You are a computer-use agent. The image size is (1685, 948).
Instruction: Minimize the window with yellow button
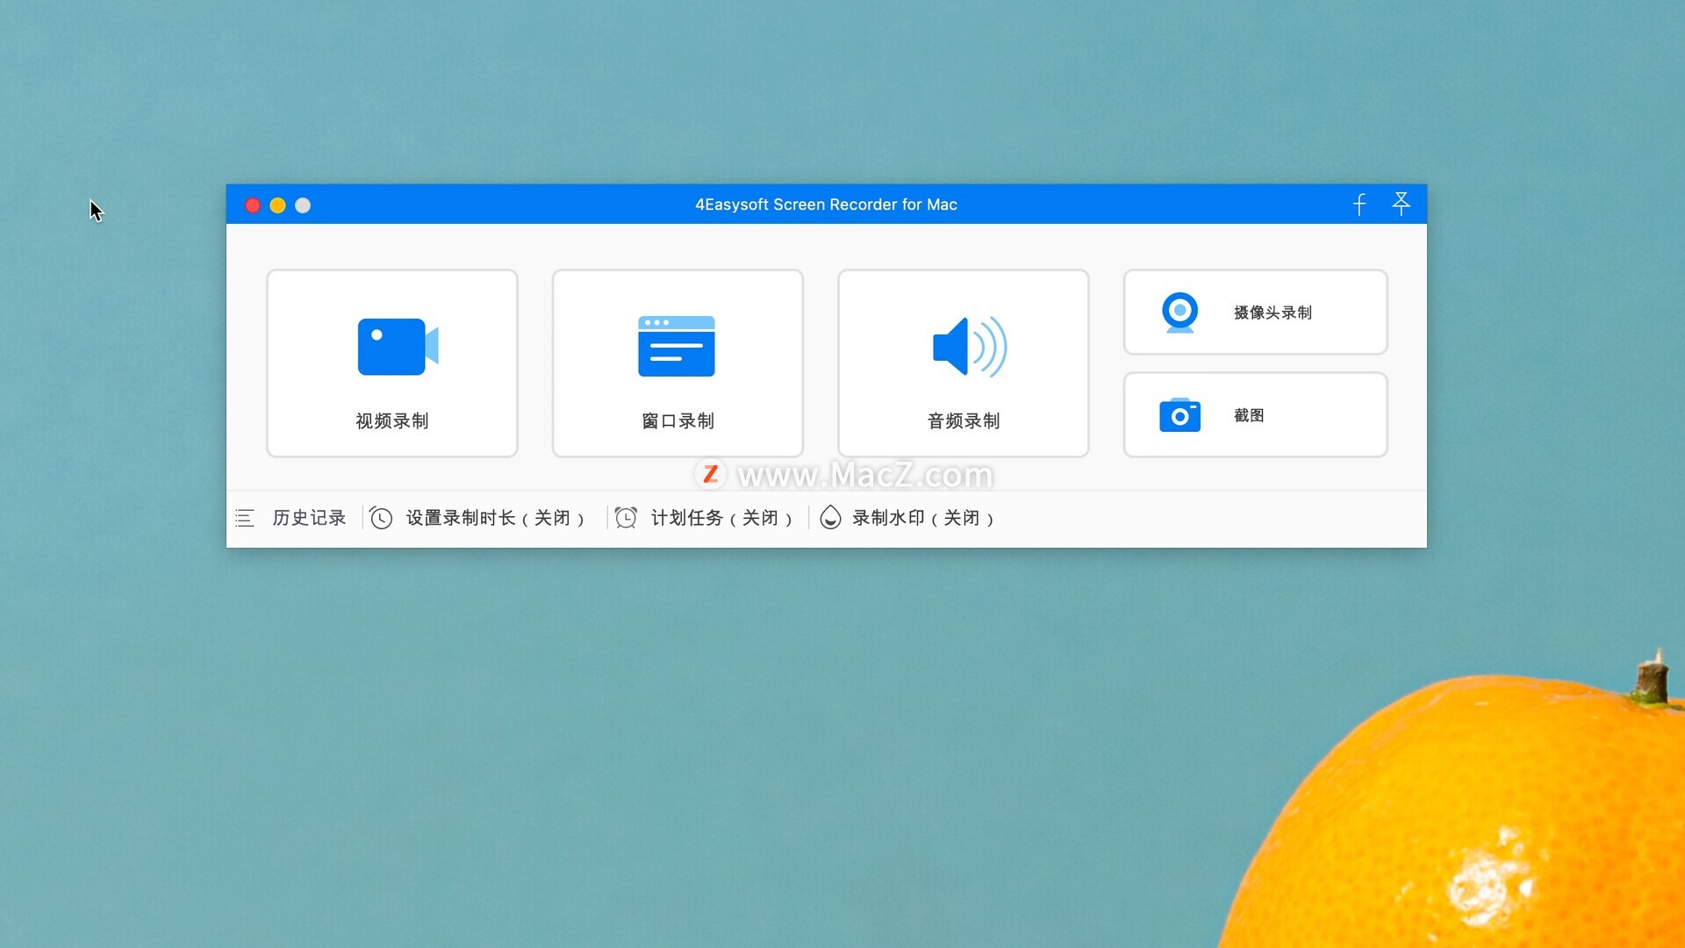277,205
